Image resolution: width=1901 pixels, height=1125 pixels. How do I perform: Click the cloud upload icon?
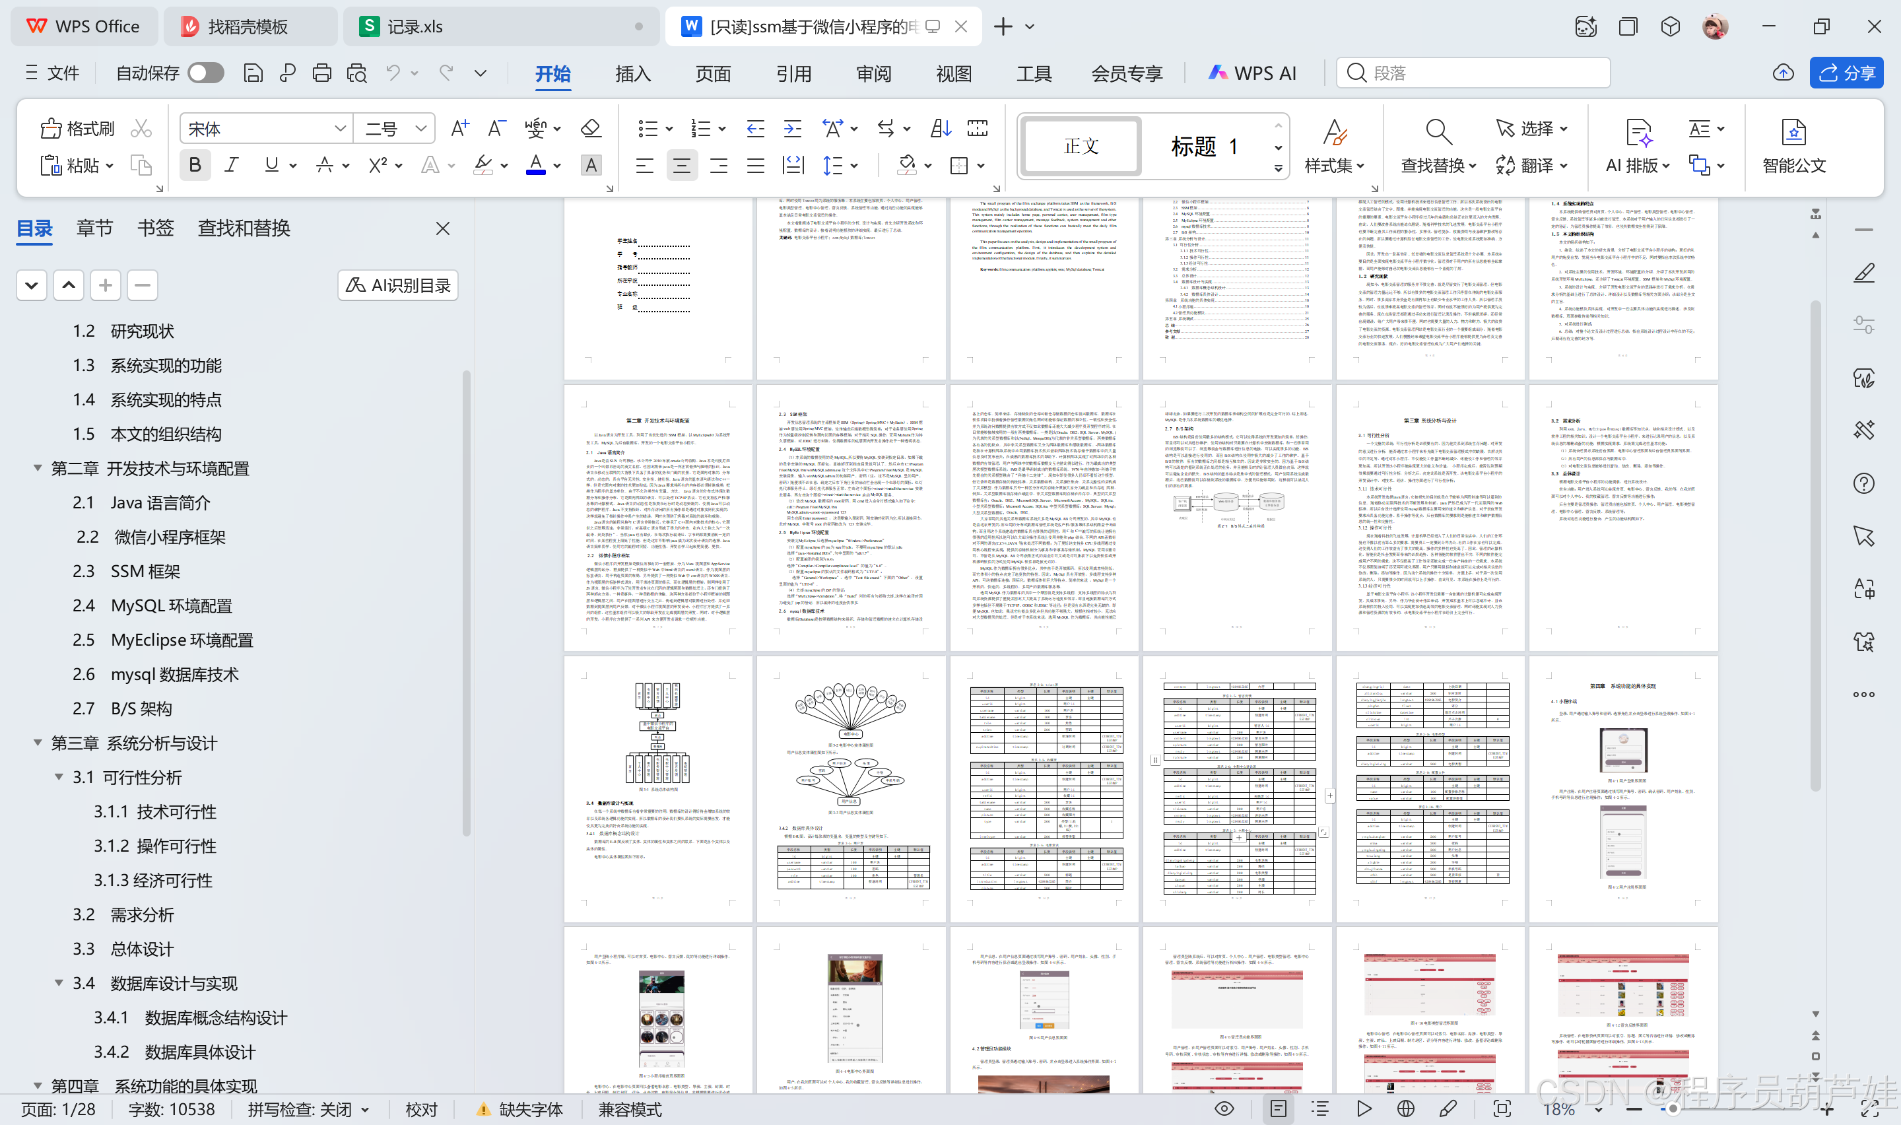(1783, 73)
